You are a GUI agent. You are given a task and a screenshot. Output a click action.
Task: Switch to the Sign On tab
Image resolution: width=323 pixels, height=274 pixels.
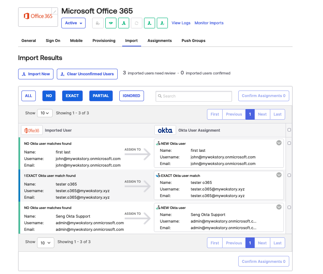click(53, 41)
